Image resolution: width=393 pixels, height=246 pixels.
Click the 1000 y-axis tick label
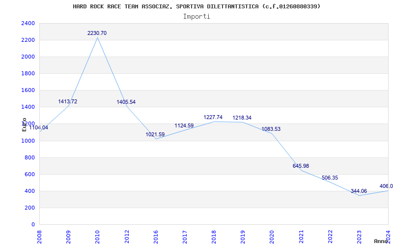pyautogui.click(x=28, y=141)
